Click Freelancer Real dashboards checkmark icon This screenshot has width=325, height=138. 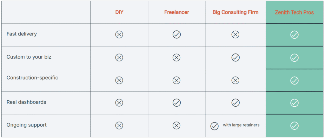[176, 103]
